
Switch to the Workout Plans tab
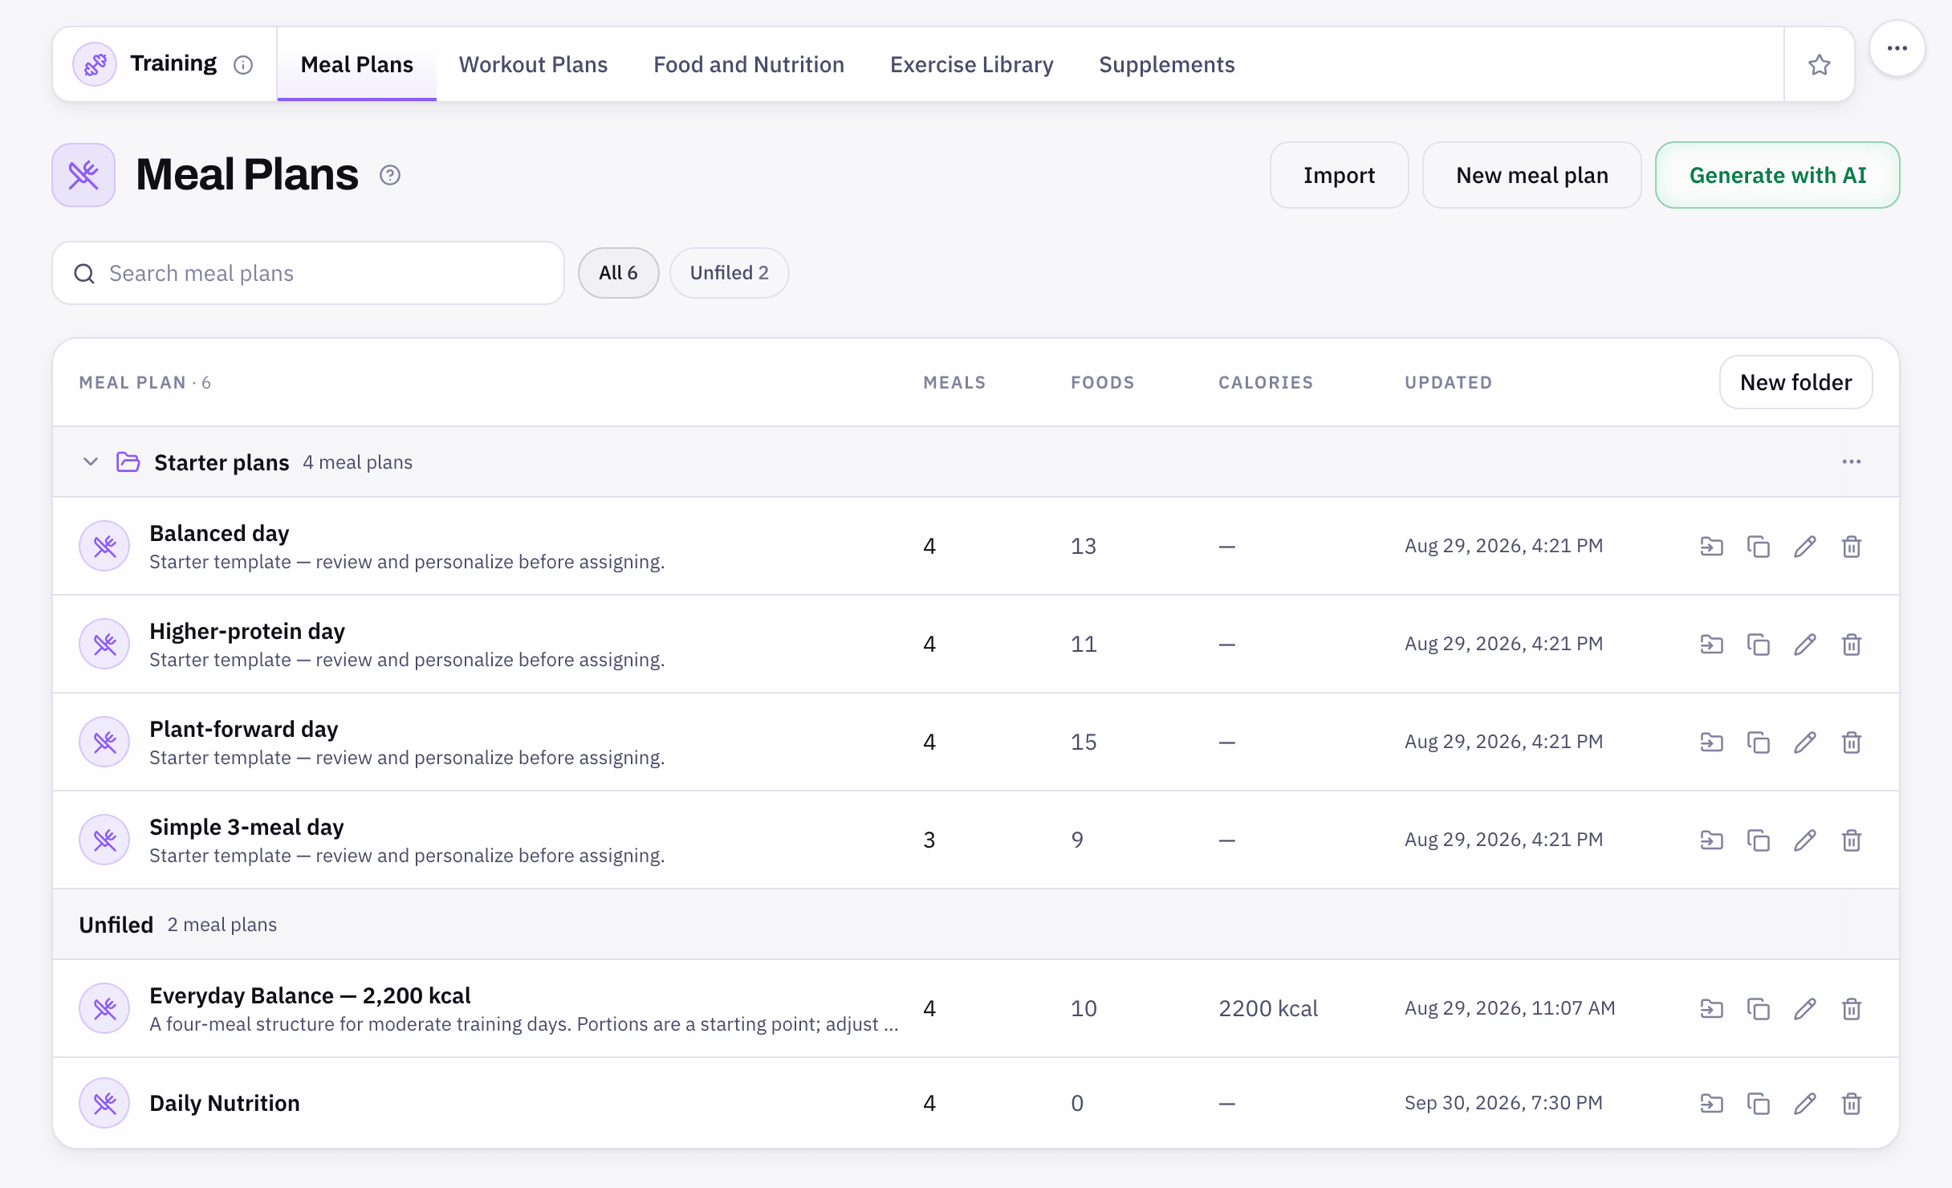pyautogui.click(x=533, y=64)
